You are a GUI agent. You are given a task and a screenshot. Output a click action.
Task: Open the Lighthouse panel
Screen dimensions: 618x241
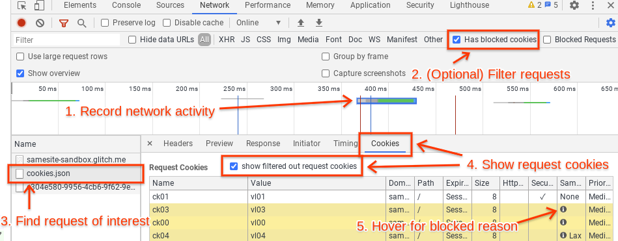[x=470, y=5]
